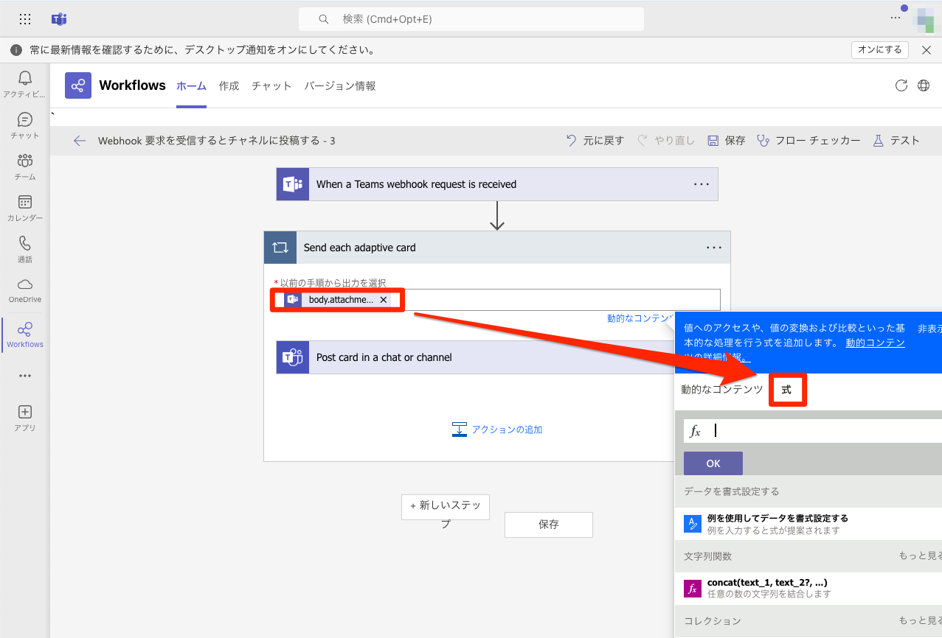Open the webhook trigger step's ellipsis menu
This screenshot has width=942, height=638.
pyautogui.click(x=702, y=184)
